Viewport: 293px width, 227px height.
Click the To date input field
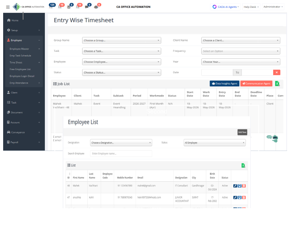(x=257, y=73)
